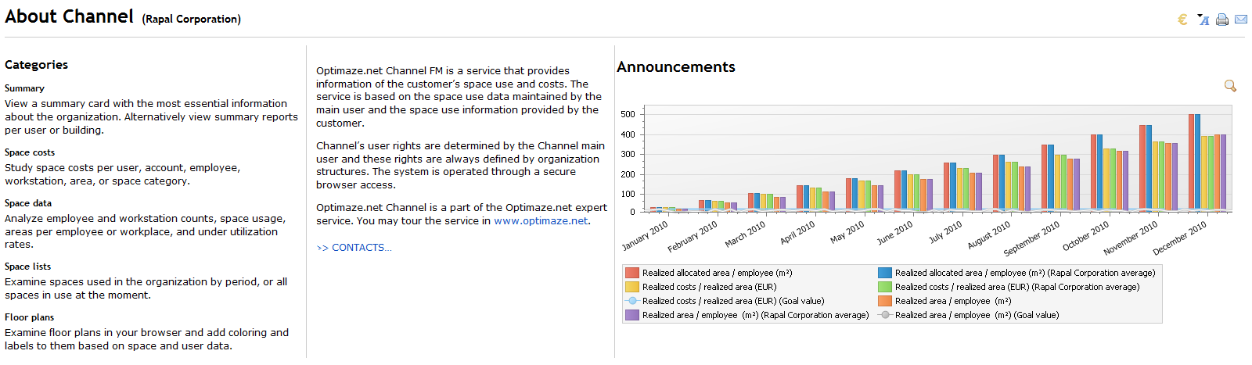Click the magnifier icon above the chart
Screen dimensions: 1252x365
click(1230, 86)
